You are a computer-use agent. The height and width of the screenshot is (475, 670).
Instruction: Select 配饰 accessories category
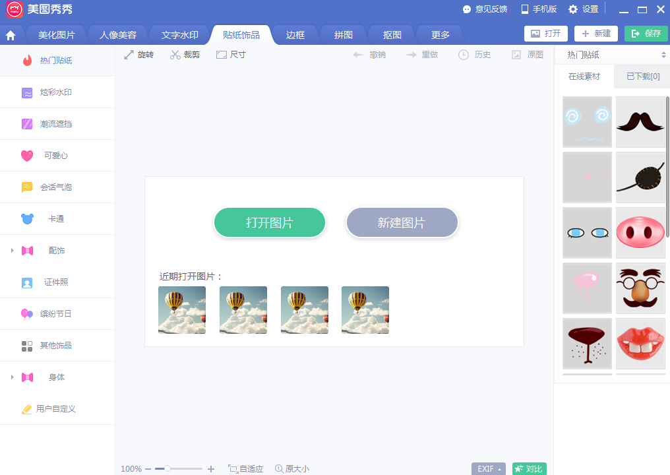point(57,251)
